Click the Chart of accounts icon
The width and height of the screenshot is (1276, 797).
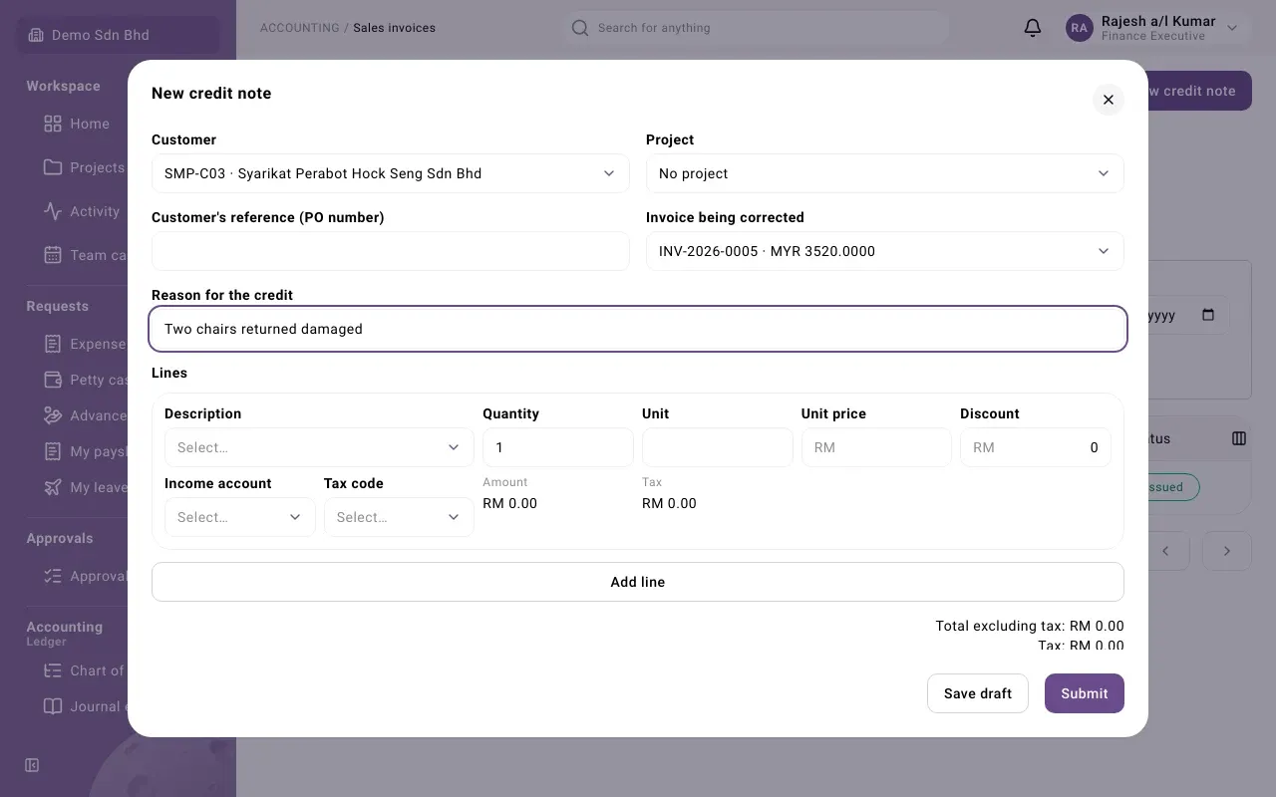click(53, 670)
